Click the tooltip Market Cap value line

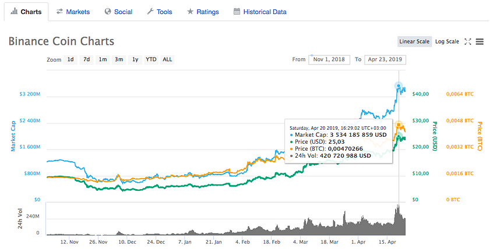click(338, 135)
